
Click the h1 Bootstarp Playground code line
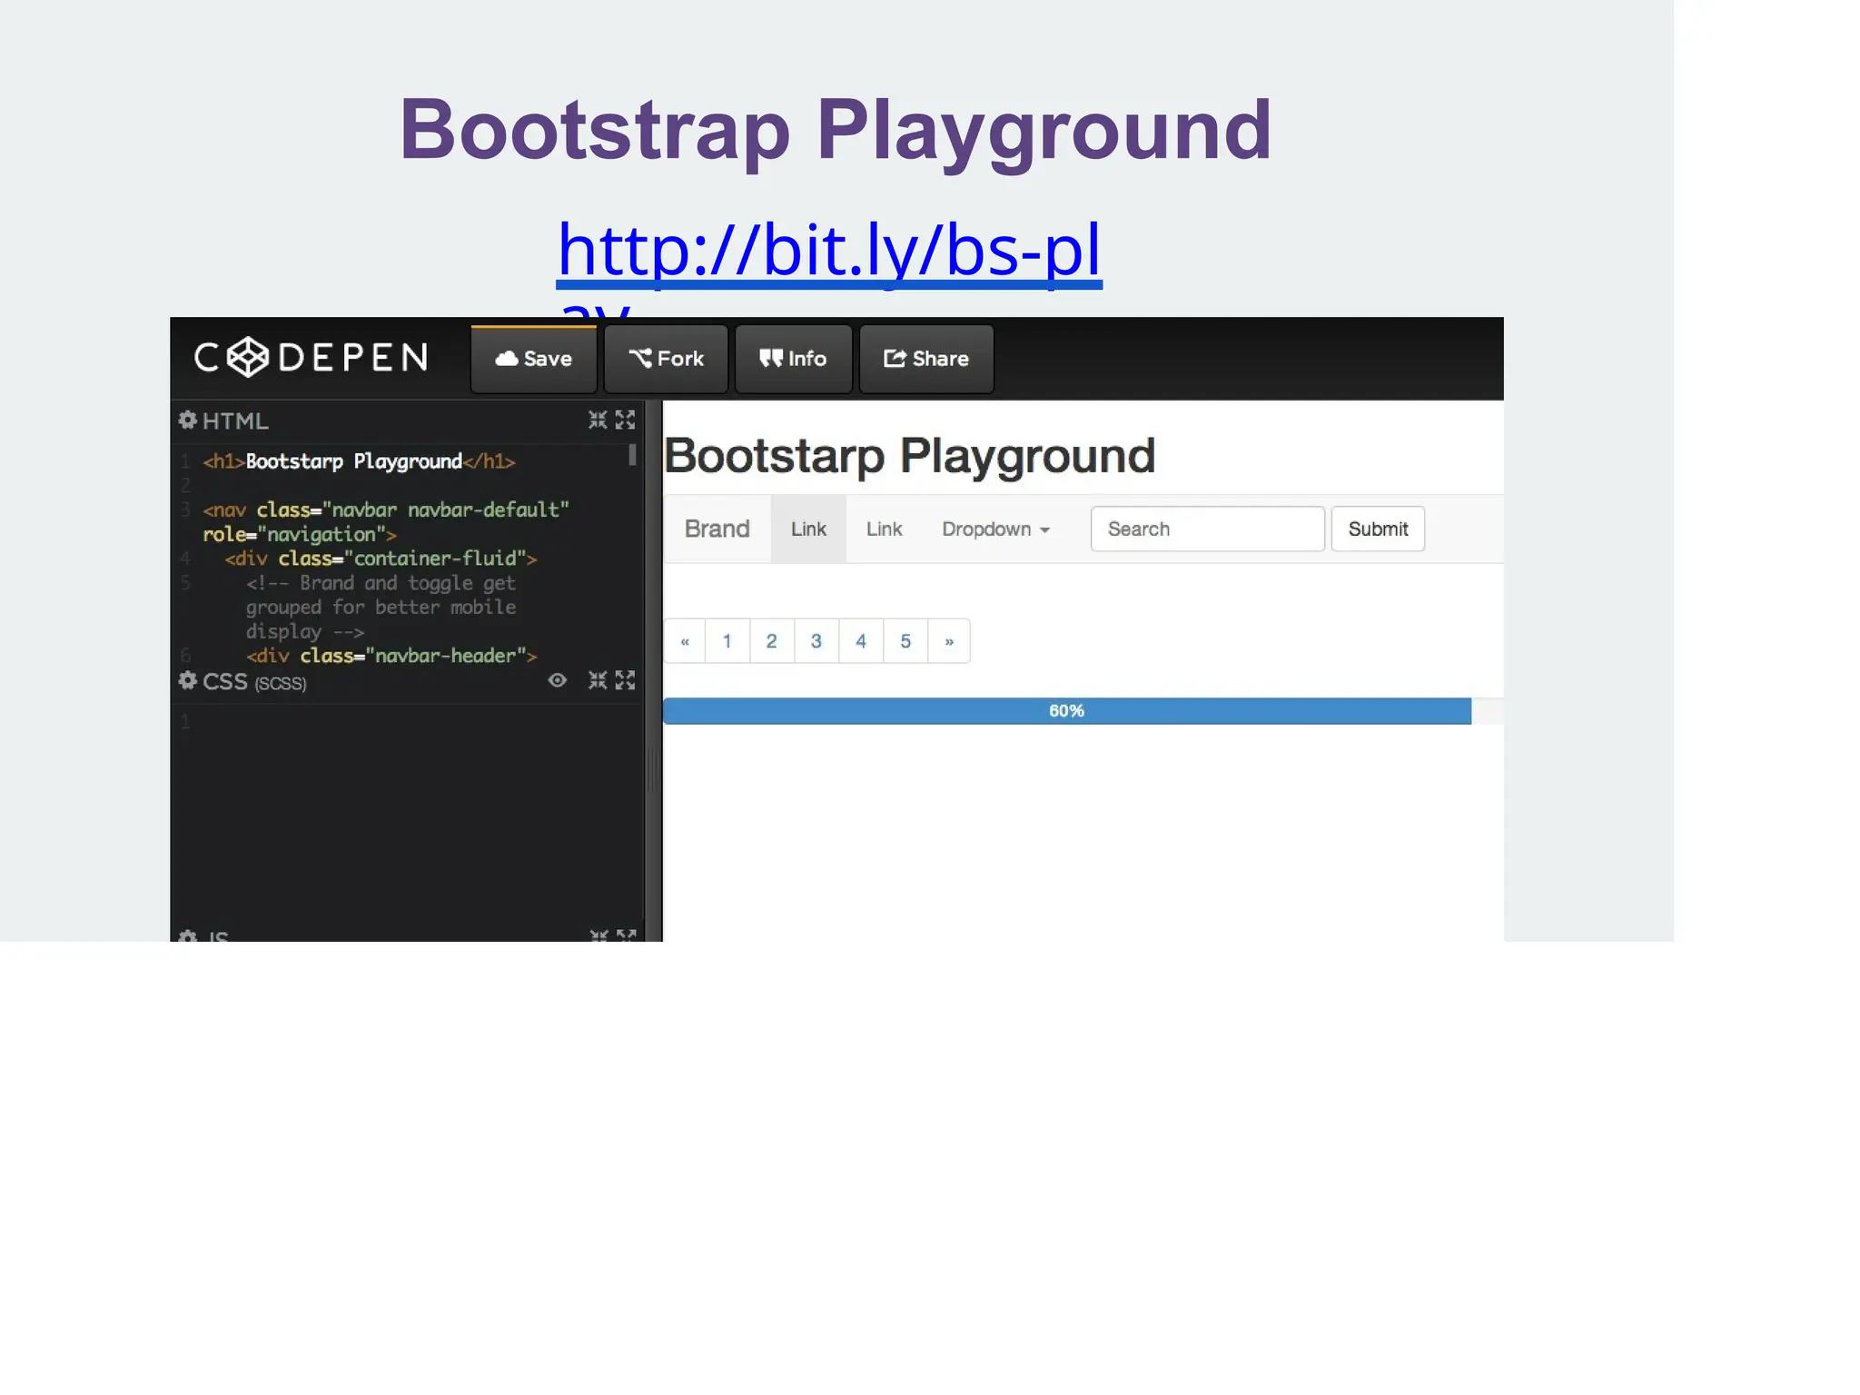pyautogui.click(x=359, y=461)
